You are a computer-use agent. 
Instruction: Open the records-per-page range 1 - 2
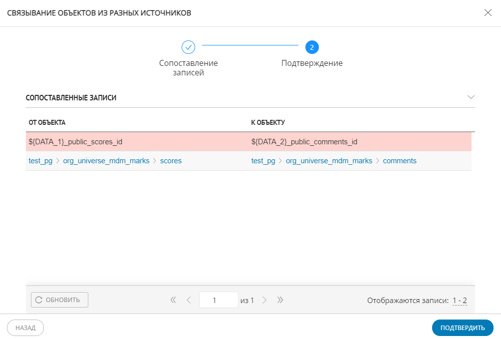(459, 301)
